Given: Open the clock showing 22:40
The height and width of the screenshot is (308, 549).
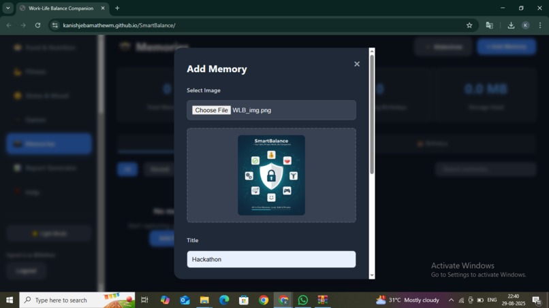Looking at the screenshot, I should click(x=514, y=300).
